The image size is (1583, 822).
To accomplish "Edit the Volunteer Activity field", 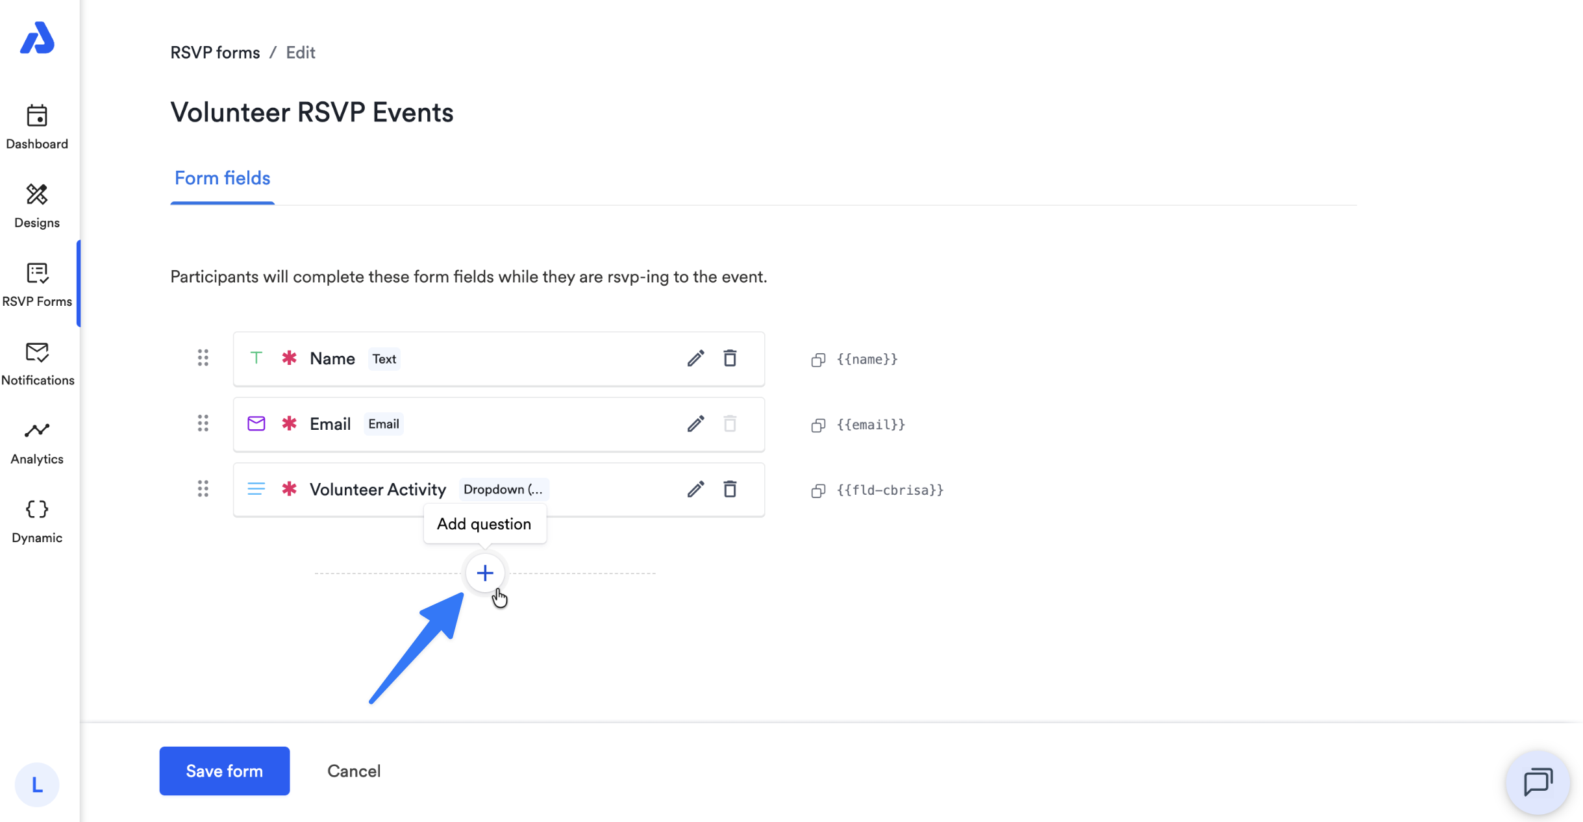I will 695,489.
